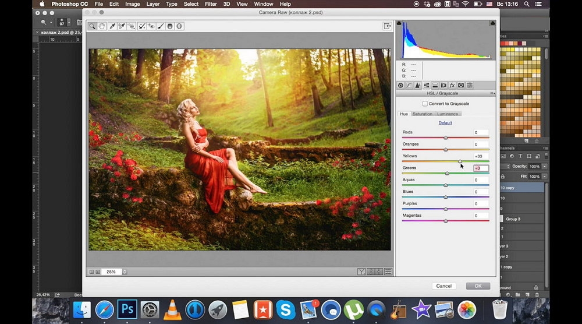Open the Opacity dropdown in Layers panel

[x=545, y=167]
